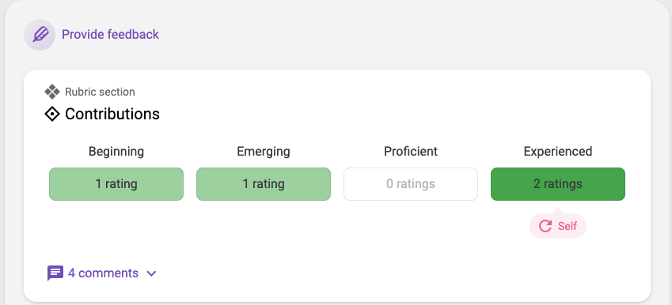Open the Provide feedback link

110,34
